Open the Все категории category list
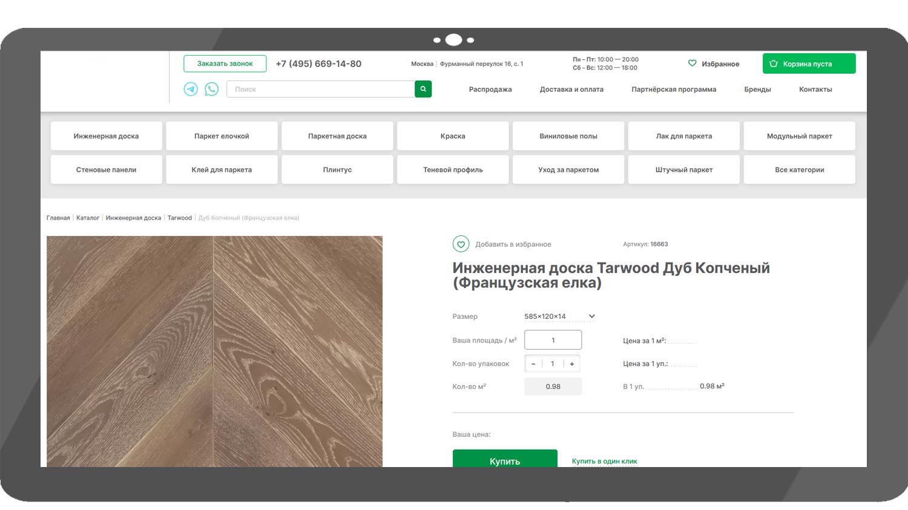Screen dimensions: 908x510 (x=799, y=169)
